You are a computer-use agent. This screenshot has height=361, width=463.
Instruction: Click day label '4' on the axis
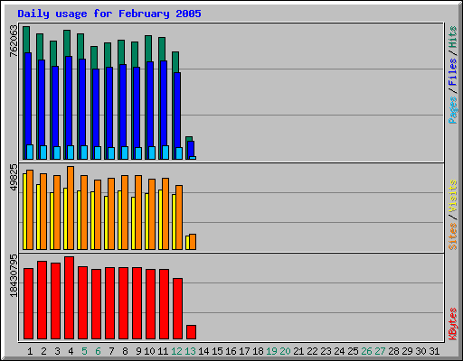[71, 351]
